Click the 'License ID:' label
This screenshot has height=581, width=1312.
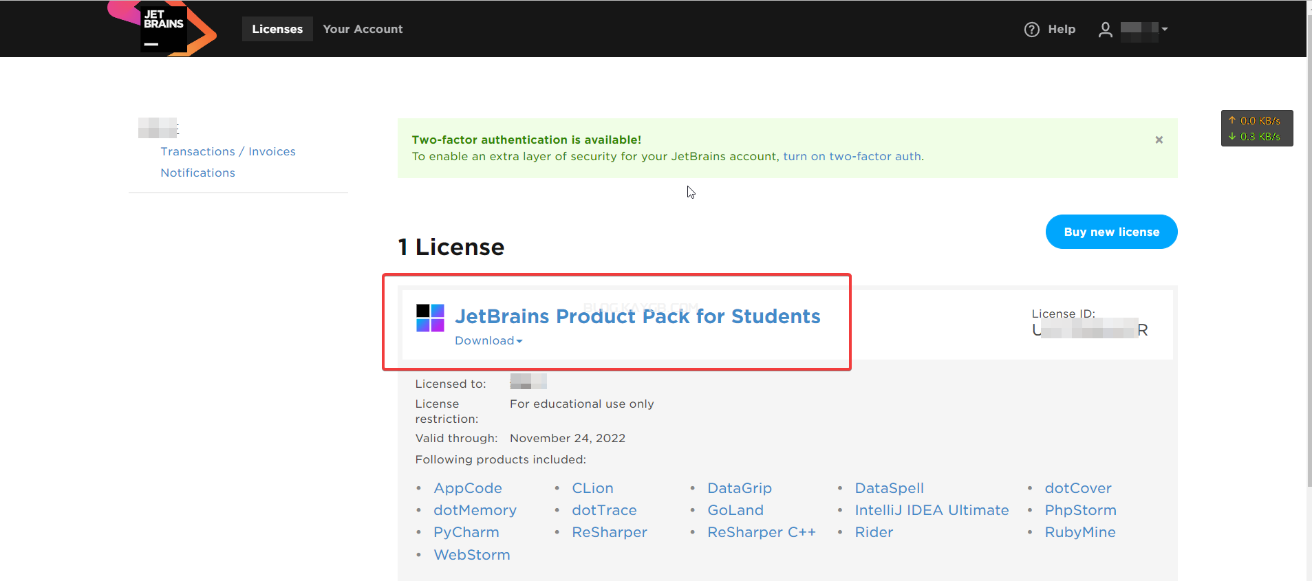tap(1063, 314)
